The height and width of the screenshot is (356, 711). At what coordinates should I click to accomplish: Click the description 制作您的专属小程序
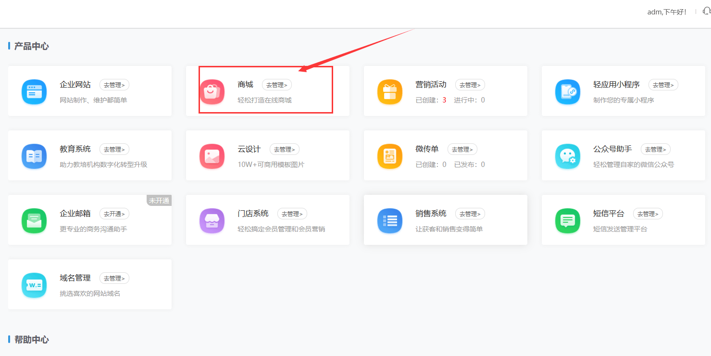(624, 100)
